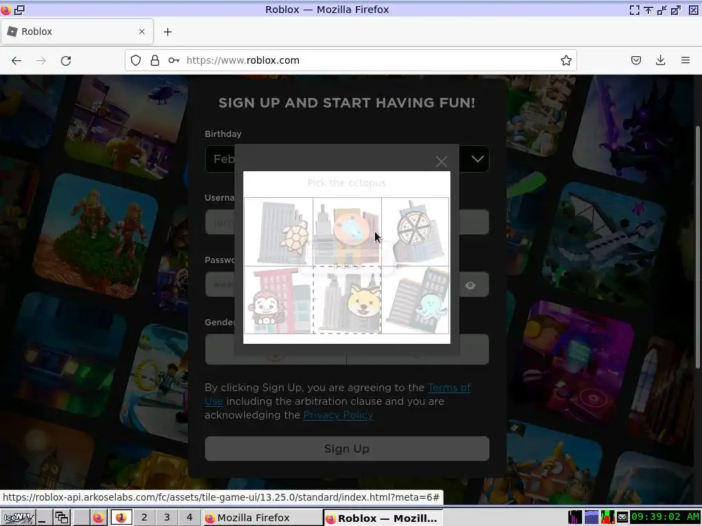The width and height of the screenshot is (702, 526).
Task: Click the window title bar inward-arrow button
Action: [x=662, y=10]
